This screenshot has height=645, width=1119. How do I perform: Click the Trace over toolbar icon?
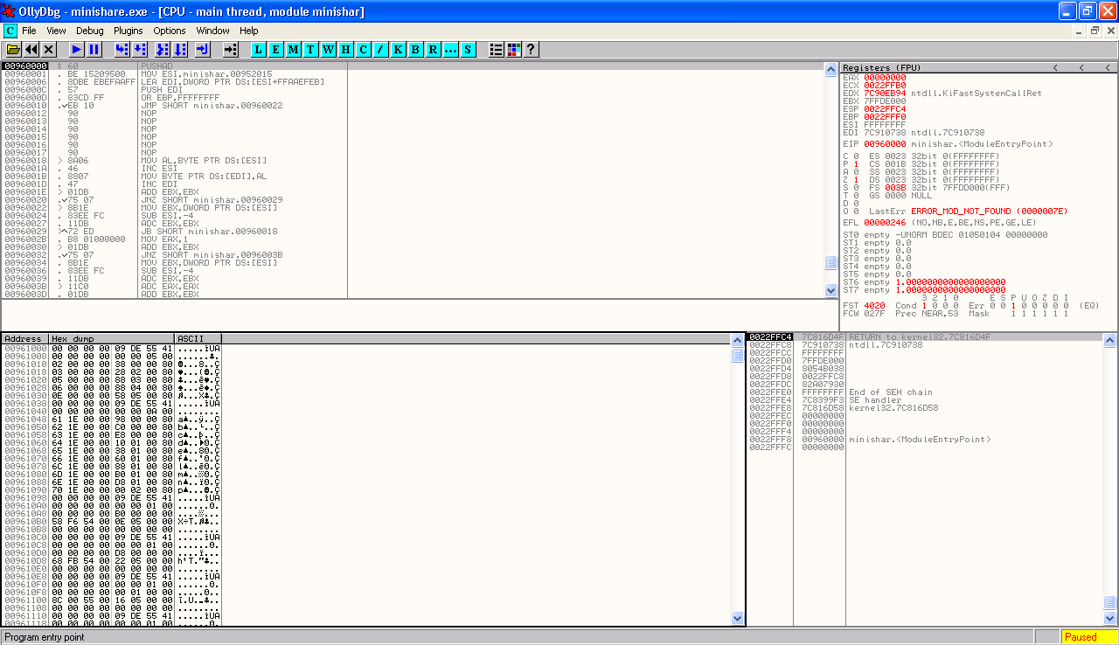(x=179, y=50)
